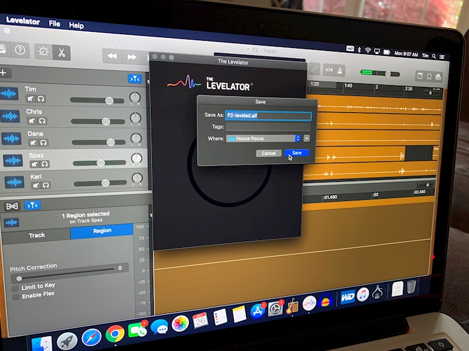This screenshot has width=469, height=351.
Task: Click the Tim track pan knob
Action: pyautogui.click(x=135, y=97)
